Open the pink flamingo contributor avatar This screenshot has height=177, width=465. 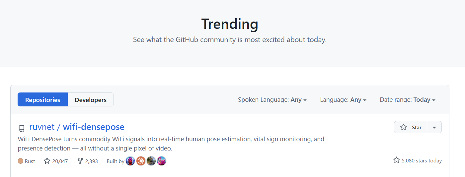point(161,161)
